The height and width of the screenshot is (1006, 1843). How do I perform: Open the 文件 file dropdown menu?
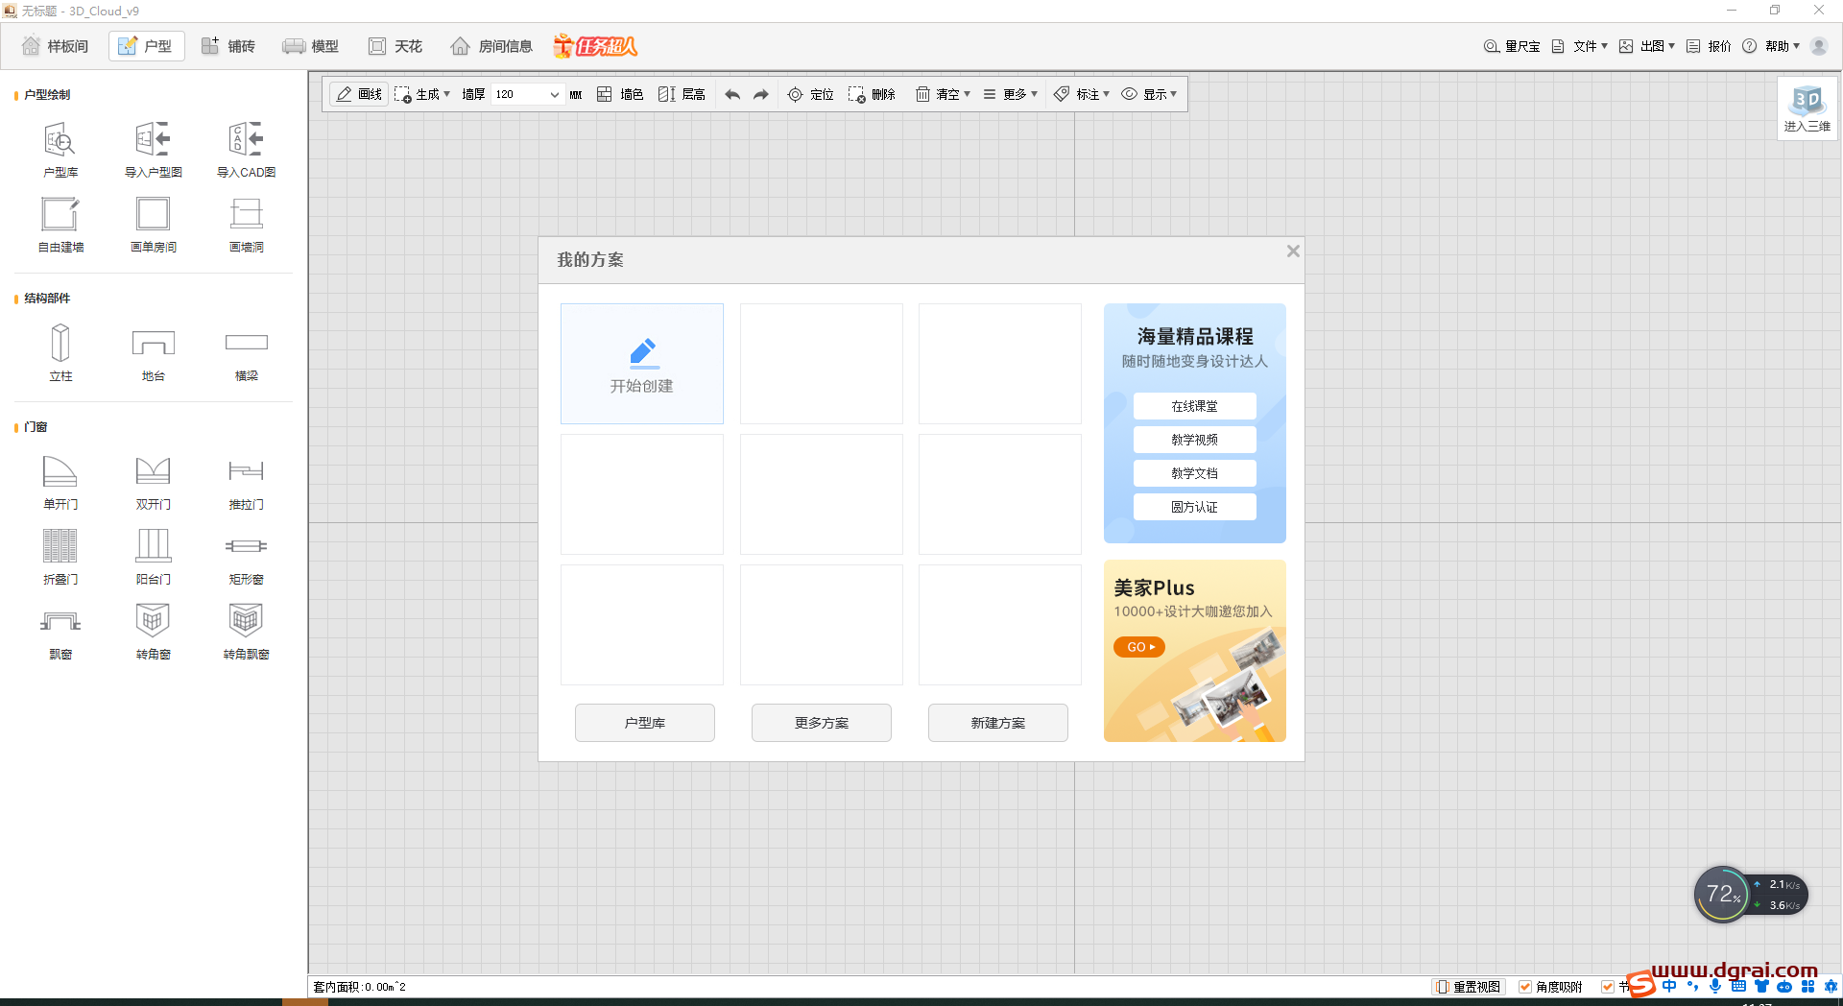pos(1579,46)
